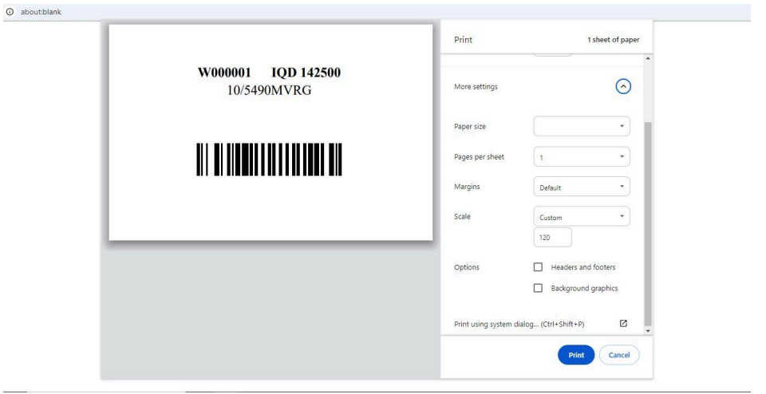
Task: Open the Scale dropdown showing Custom
Action: [x=581, y=216]
